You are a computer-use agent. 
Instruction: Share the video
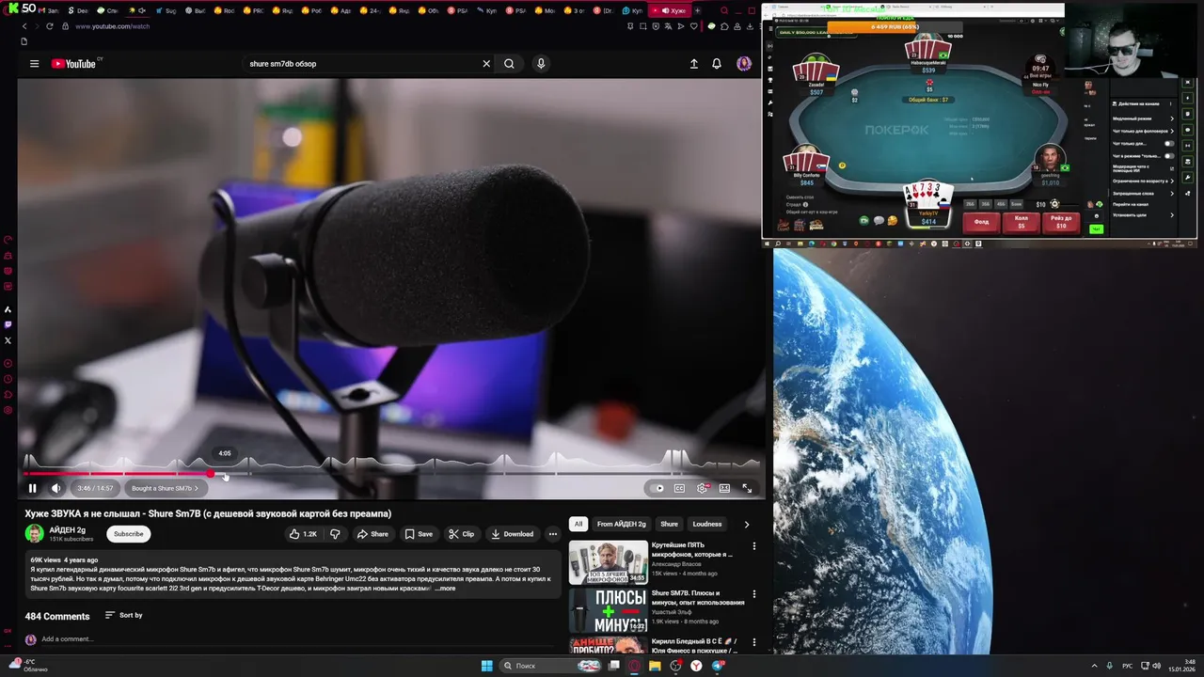(x=372, y=534)
